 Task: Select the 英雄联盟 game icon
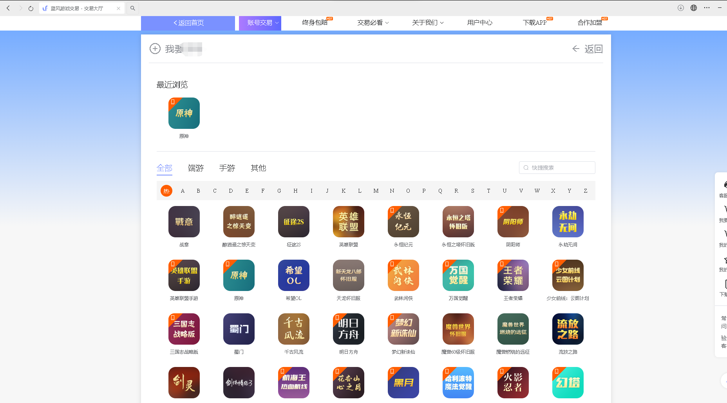(x=348, y=222)
